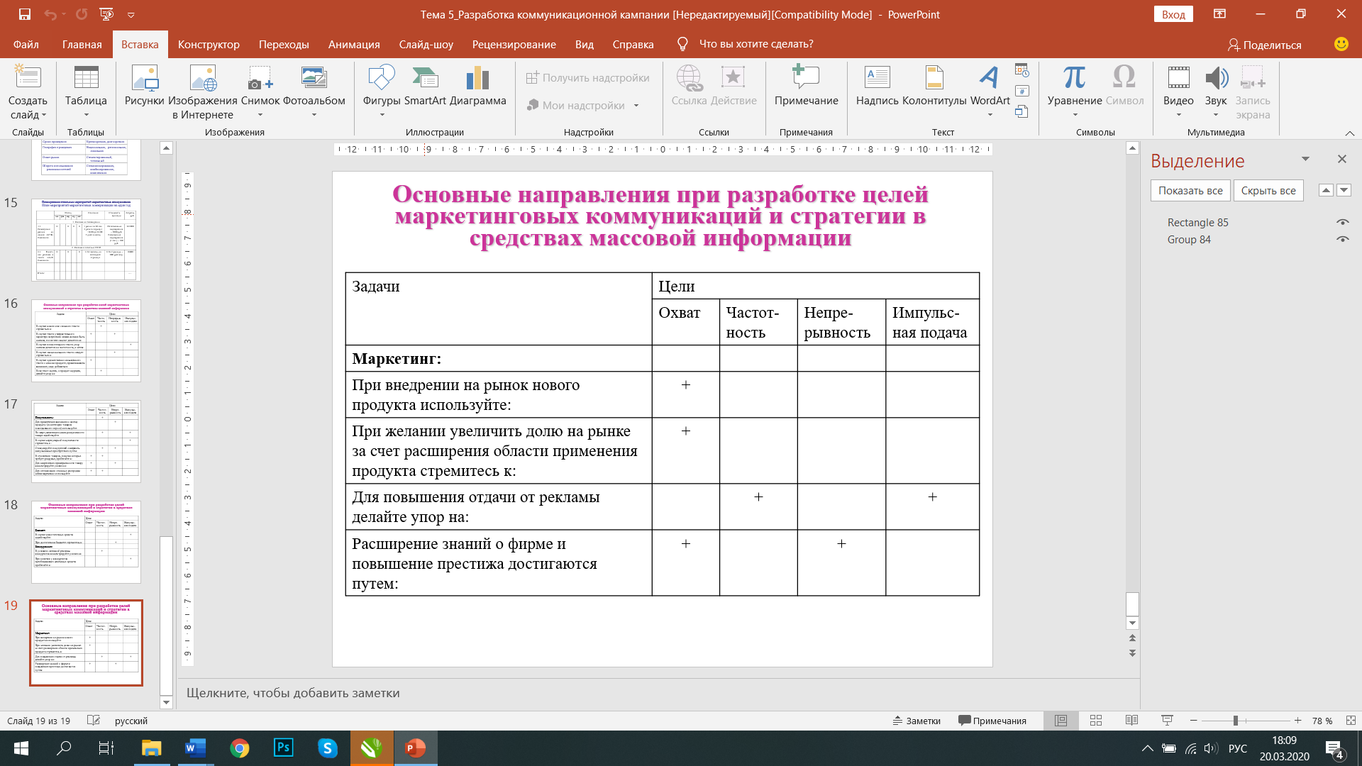Screen dimensions: 1362x766
Task: Click Скрыть все button
Action: click(x=1268, y=190)
